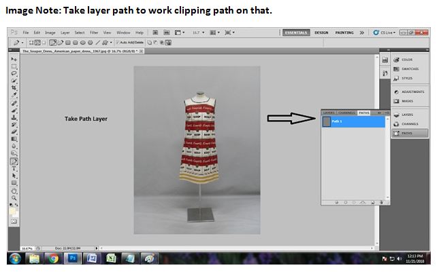441x272 pixels.
Task: Switch to the Channels tab
Action: (347, 113)
